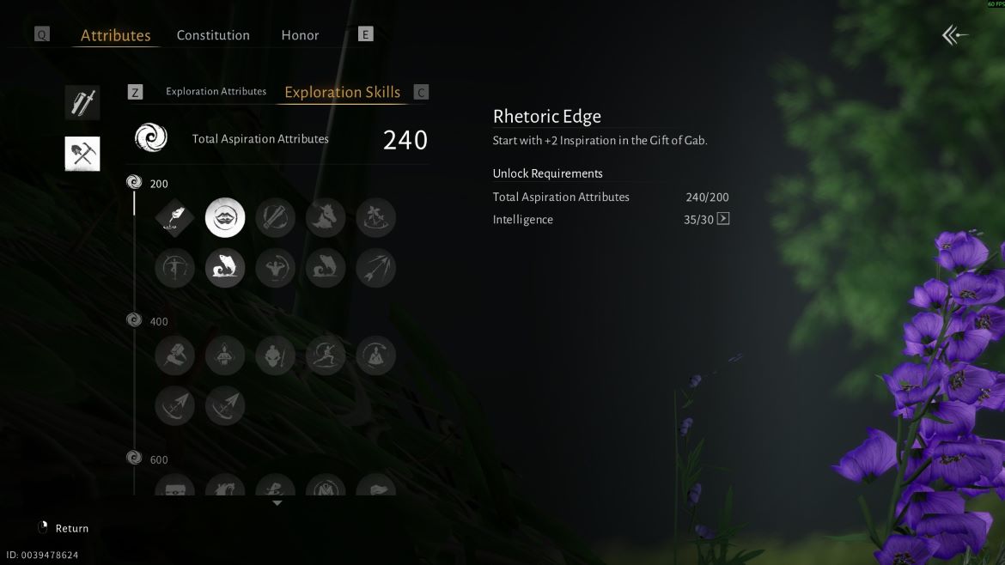Select the masked helmet with sword skill
Viewport: 1005px width, 565px height.
click(275, 355)
